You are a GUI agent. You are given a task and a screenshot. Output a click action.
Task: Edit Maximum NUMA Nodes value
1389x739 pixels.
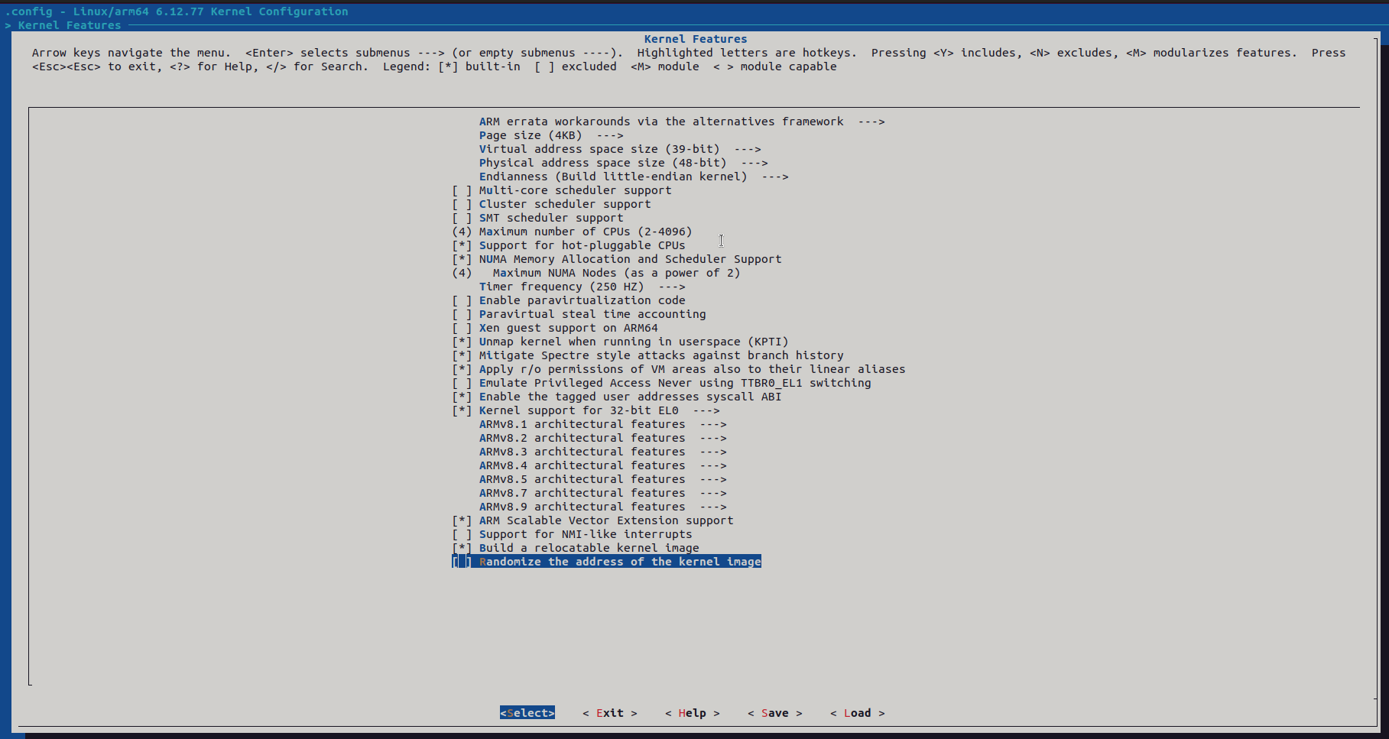coord(596,273)
